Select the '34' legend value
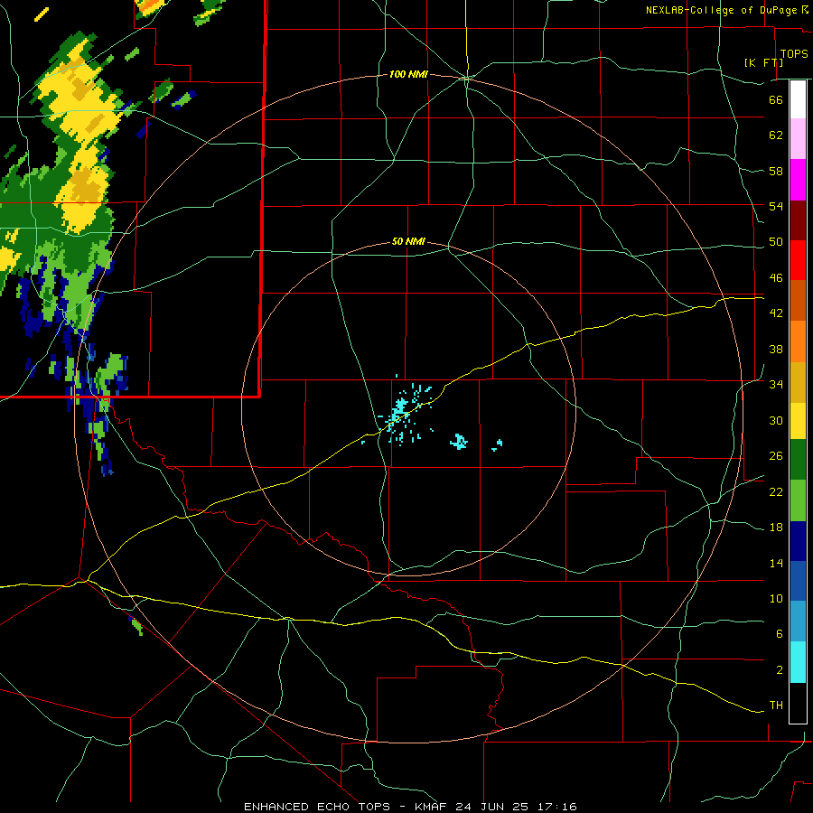Image resolution: width=813 pixels, height=813 pixels. click(x=776, y=385)
